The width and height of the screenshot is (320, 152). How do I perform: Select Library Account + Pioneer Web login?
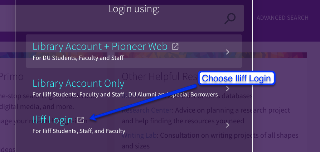pos(100,47)
